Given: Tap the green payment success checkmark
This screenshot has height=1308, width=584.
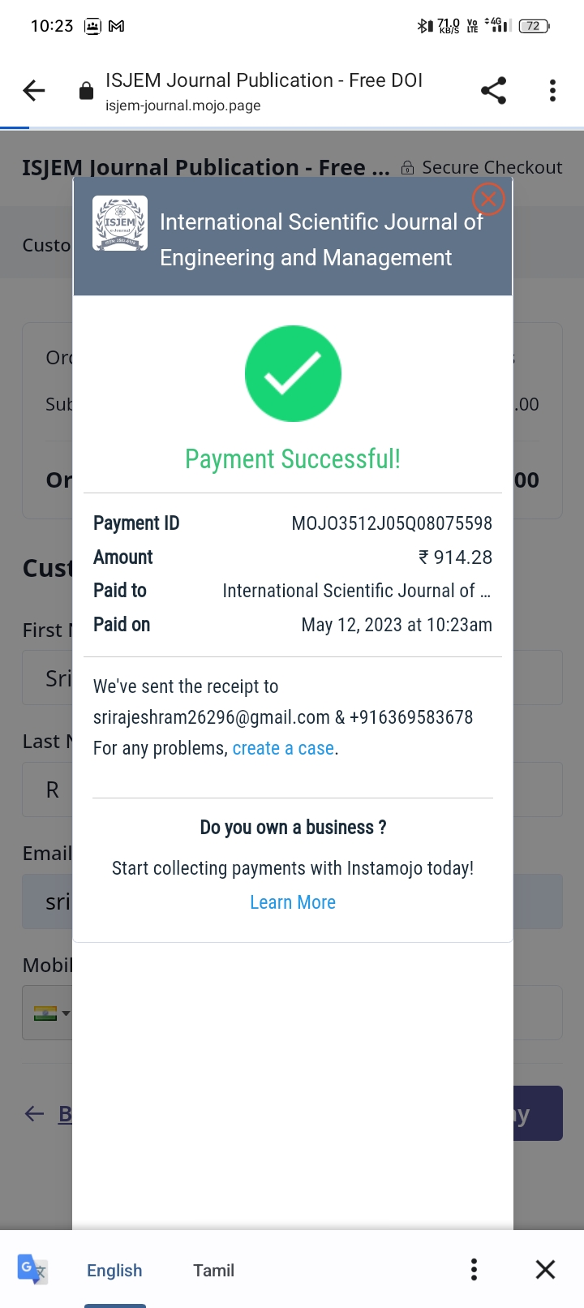Looking at the screenshot, I should click(293, 374).
